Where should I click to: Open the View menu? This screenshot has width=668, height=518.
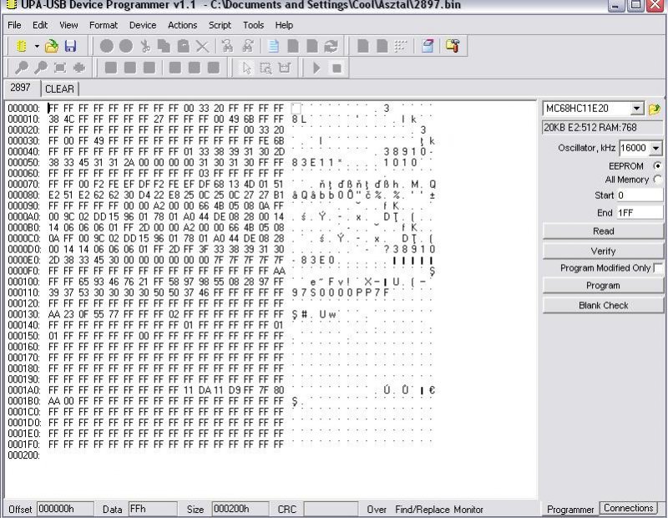[68, 25]
